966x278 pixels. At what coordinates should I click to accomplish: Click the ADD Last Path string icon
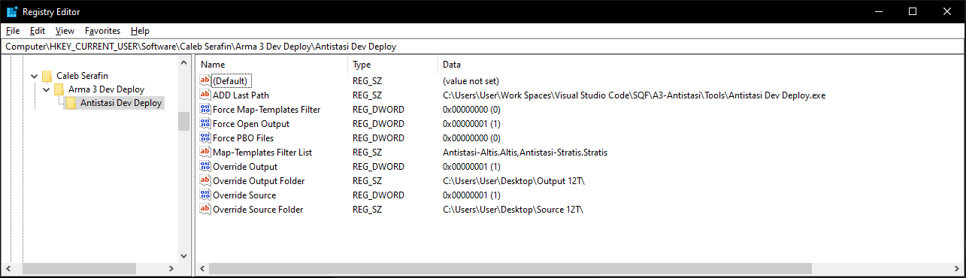(x=205, y=95)
